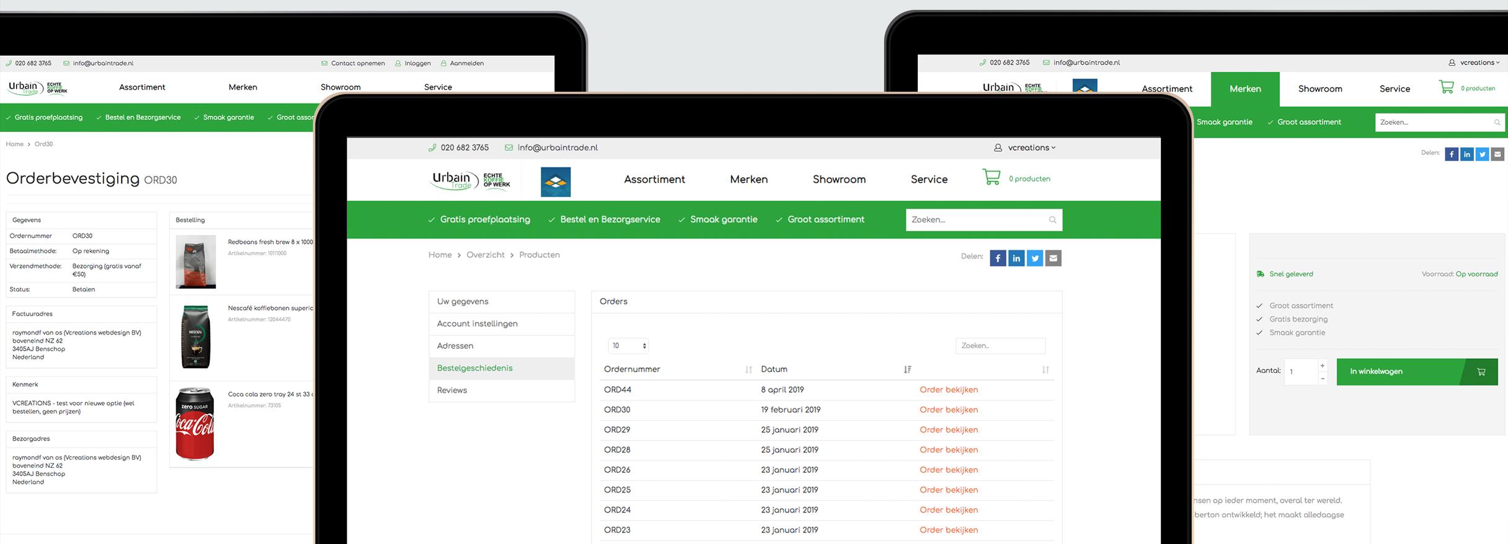Select Bestelgeschiedenis in account sidebar

[x=502, y=369]
